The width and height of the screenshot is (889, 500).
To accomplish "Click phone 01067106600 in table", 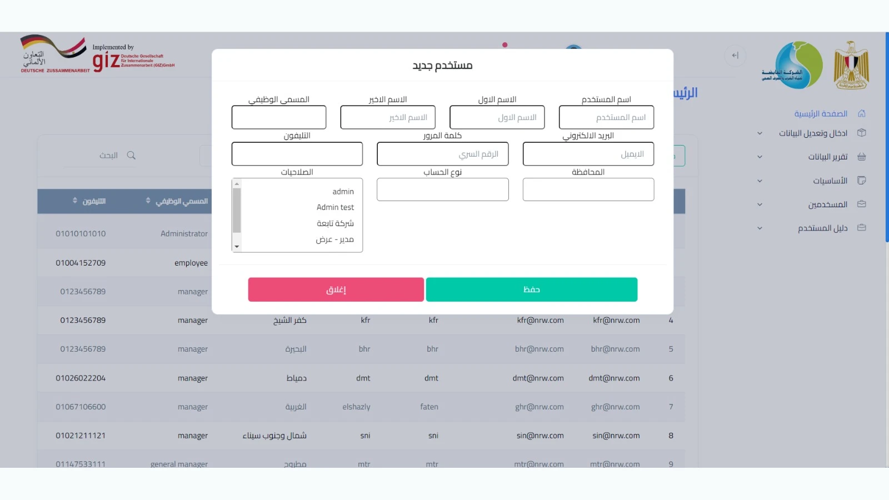I will 81,407.
